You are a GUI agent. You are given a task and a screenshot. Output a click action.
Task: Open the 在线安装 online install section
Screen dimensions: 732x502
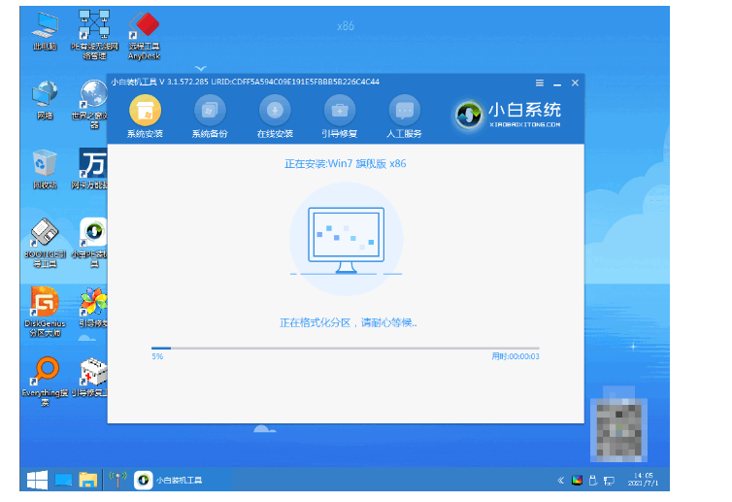tap(275, 116)
